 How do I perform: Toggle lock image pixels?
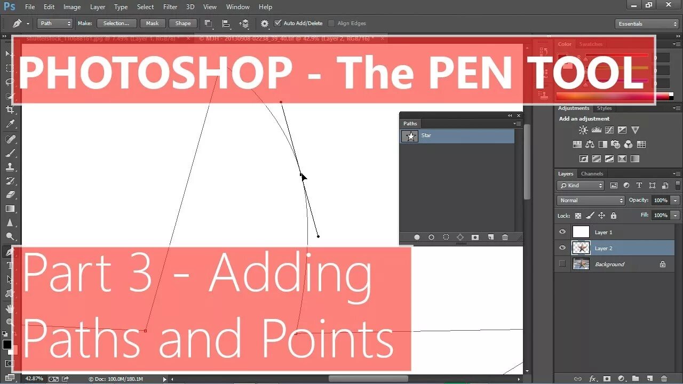[590, 215]
